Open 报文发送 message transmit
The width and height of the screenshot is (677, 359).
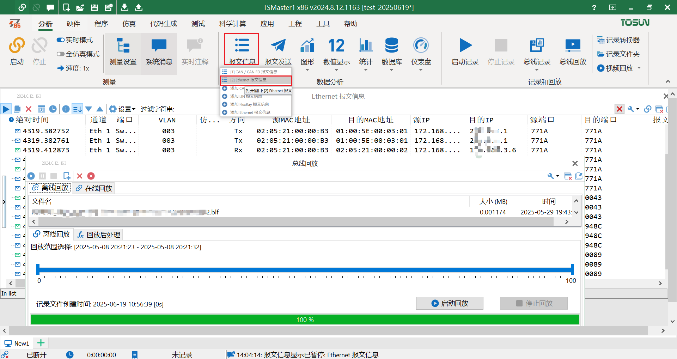pos(278,51)
